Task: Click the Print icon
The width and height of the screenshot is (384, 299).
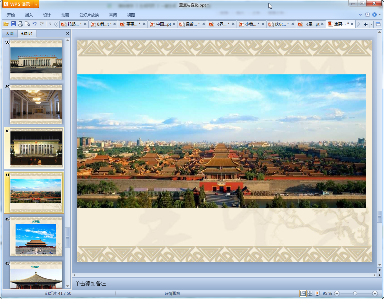Action: [x=20, y=24]
